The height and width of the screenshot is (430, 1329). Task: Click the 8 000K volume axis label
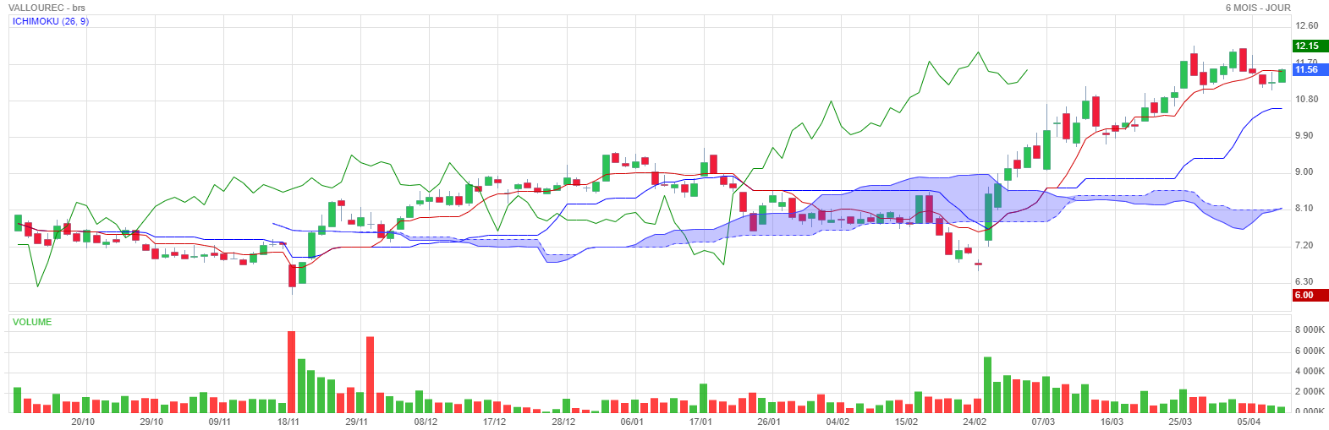coord(1309,330)
